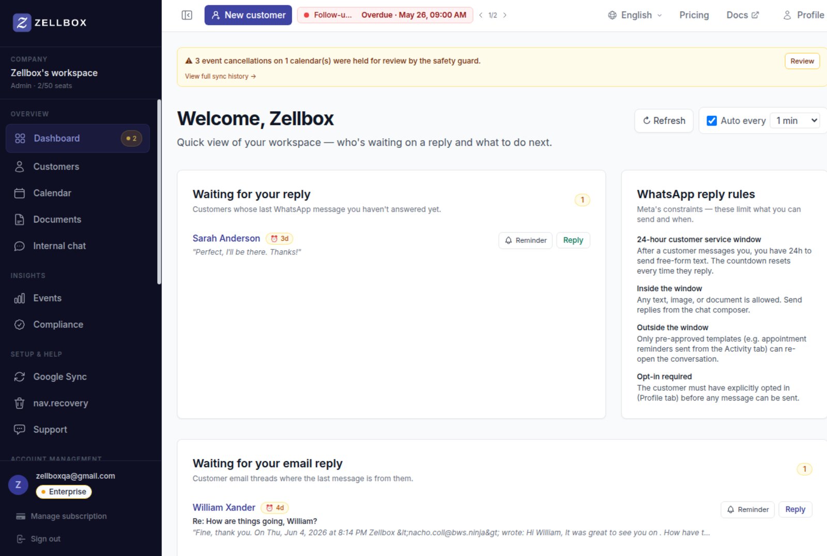Click the Manage subscription card icon

(21, 516)
